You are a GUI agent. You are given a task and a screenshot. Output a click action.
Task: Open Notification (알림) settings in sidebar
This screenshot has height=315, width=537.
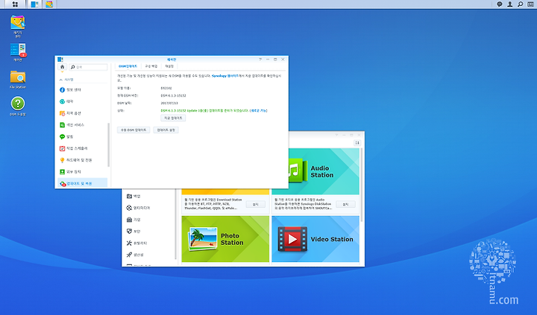tap(83, 136)
